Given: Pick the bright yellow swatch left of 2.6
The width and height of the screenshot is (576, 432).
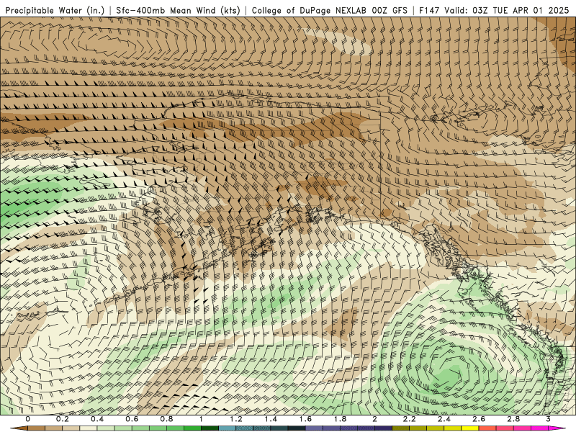Looking at the screenshot, I should coord(470,428).
